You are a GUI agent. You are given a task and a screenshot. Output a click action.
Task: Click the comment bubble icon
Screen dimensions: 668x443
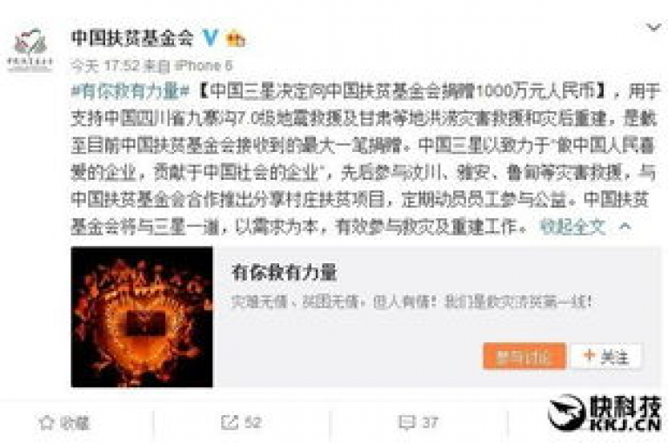click(x=406, y=422)
